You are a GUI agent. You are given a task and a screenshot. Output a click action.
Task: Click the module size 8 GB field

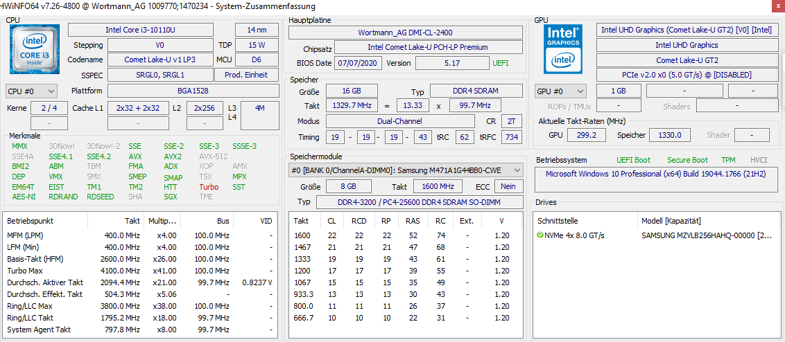pyautogui.click(x=349, y=186)
